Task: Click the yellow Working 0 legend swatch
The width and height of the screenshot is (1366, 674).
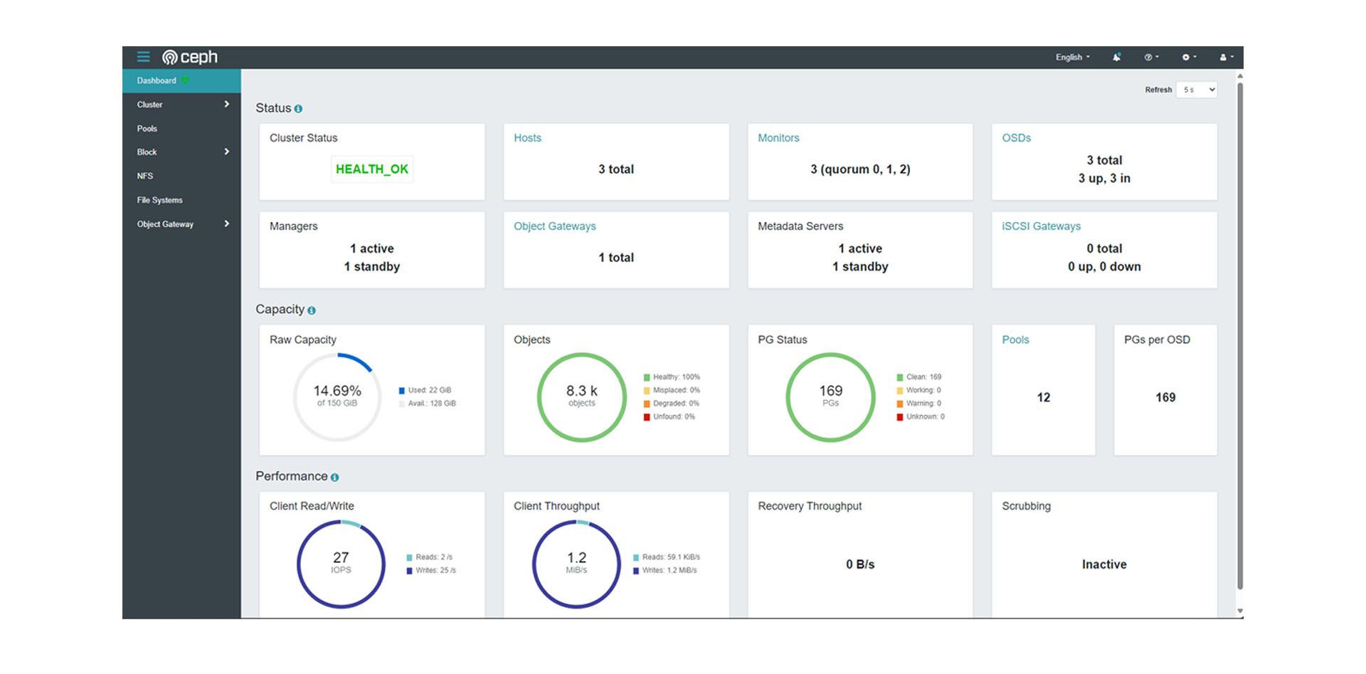Action: 900,391
